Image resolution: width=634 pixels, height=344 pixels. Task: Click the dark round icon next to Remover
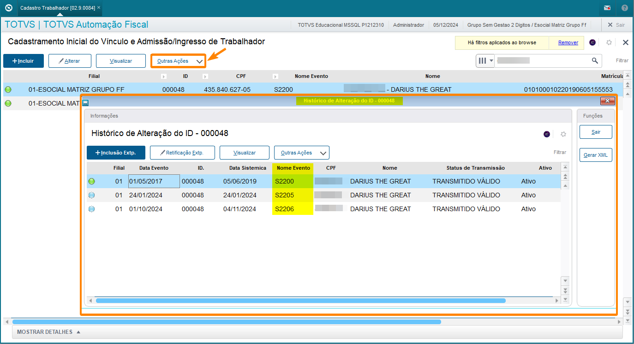[592, 42]
